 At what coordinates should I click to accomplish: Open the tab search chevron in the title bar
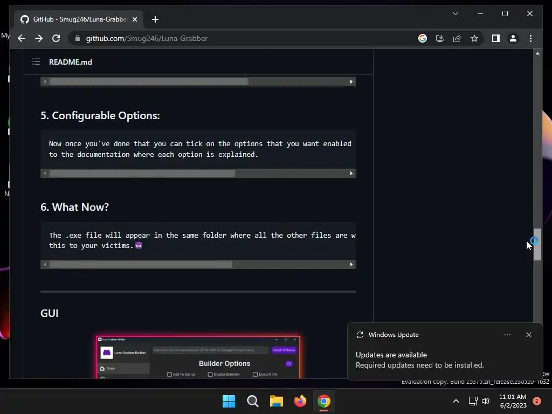[x=455, y=13]
